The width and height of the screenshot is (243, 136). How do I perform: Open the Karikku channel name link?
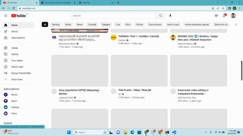(x=122, y=40)
